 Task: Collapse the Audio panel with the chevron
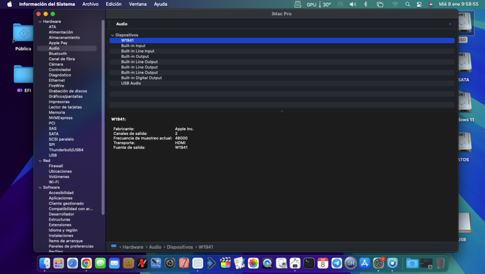click(x=450, y=24)
